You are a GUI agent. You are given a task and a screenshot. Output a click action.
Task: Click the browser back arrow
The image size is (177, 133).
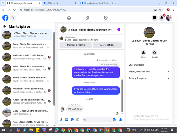click(4, 10)
